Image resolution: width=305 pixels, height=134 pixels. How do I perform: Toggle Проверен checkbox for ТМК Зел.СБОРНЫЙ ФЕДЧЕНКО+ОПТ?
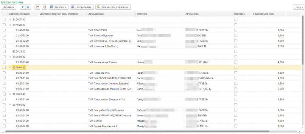[x=236, y=78]
